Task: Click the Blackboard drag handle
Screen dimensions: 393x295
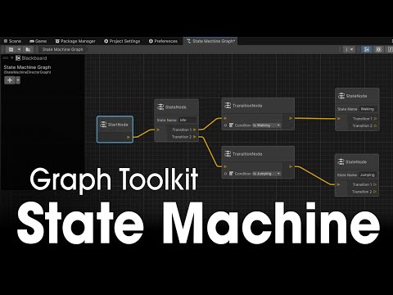Action: click(5, 58)
